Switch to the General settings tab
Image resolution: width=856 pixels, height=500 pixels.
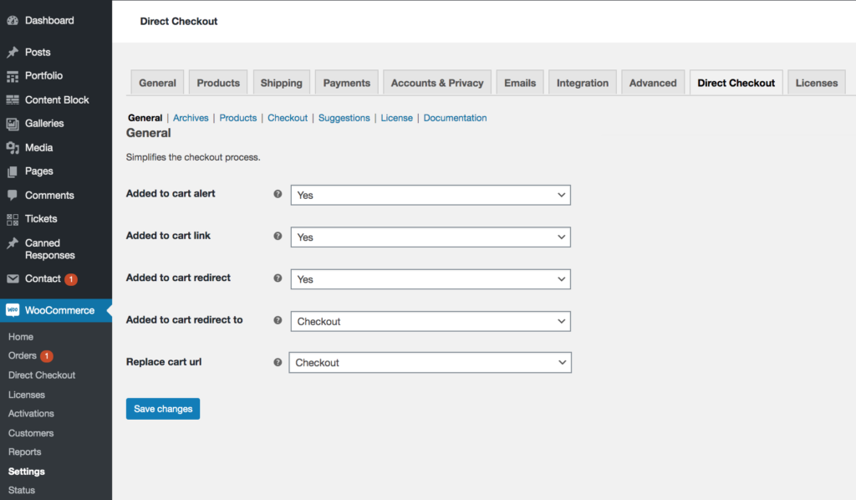pyautogui.click(x=157, y=83)
